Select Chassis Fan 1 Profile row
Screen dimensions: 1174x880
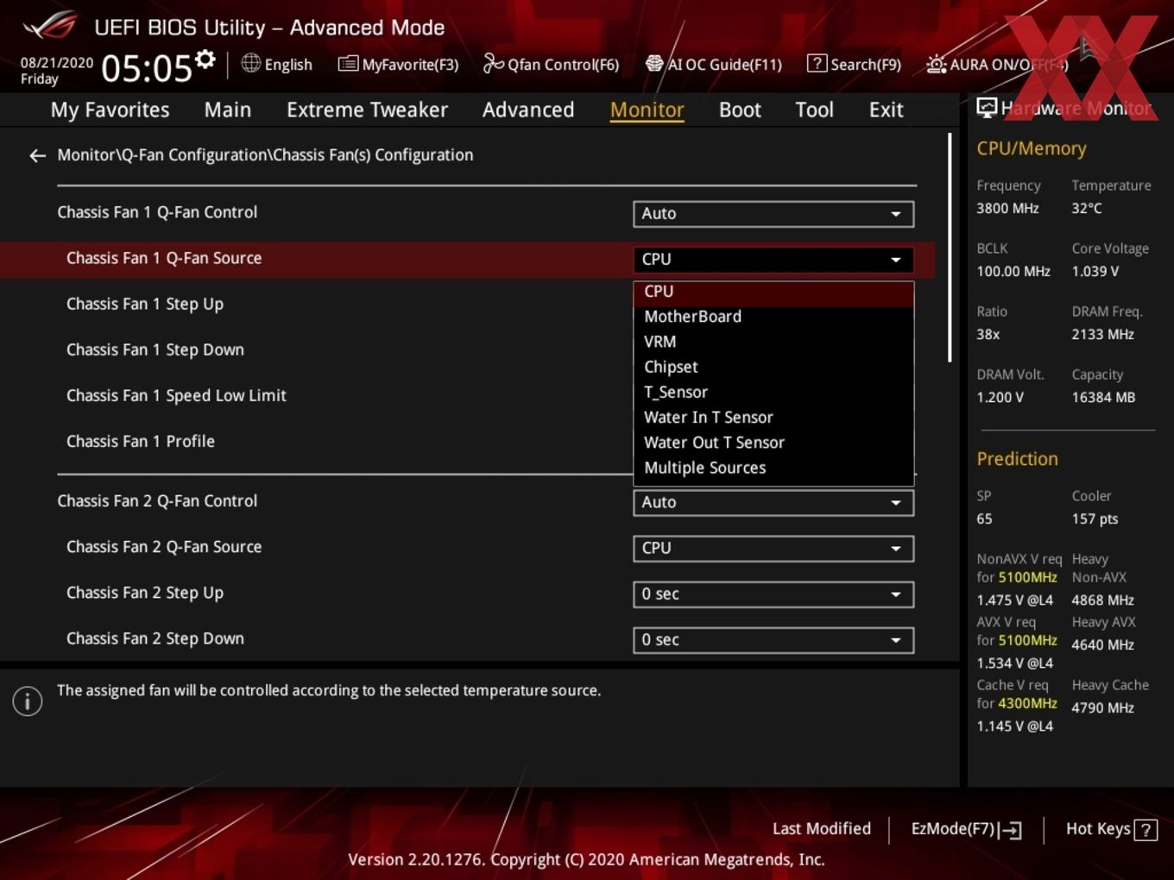(141, 442)
